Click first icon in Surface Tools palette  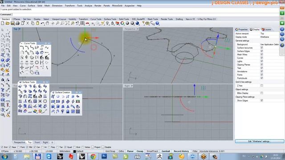pos(20,86)
